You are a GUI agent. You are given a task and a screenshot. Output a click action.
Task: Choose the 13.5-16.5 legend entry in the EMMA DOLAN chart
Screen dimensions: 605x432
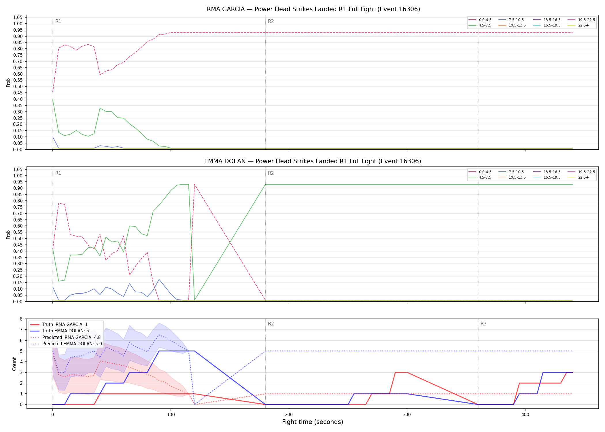tap(547, 172)
